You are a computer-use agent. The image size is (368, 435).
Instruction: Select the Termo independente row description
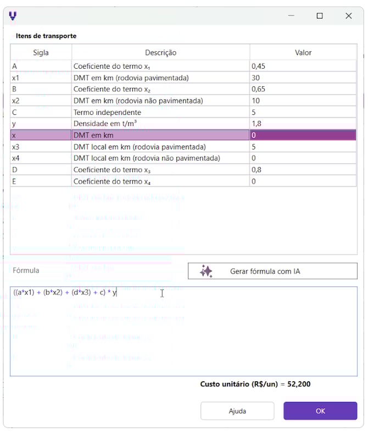point(160,112)
